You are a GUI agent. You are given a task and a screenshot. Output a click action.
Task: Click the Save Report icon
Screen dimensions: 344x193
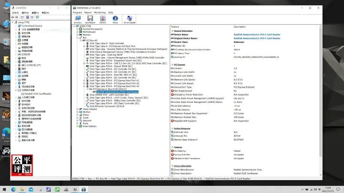click(x=90, y=20)
